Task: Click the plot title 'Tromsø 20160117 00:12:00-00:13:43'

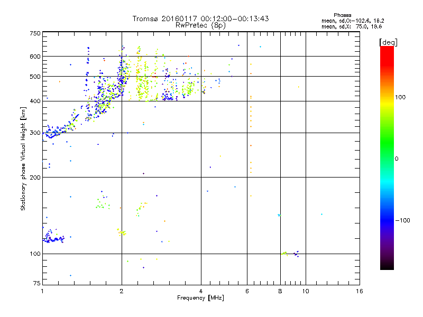Action: pos(200,18)
